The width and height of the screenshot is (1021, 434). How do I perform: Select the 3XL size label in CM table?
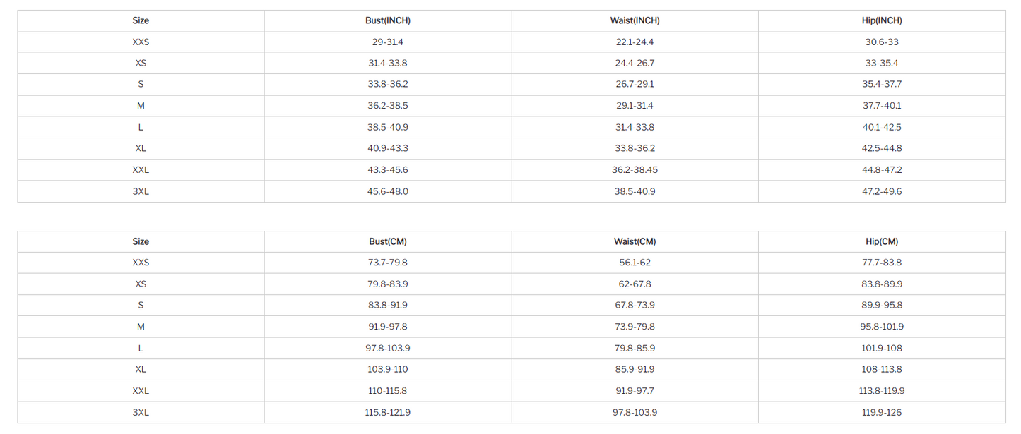[x=141, y=412]
